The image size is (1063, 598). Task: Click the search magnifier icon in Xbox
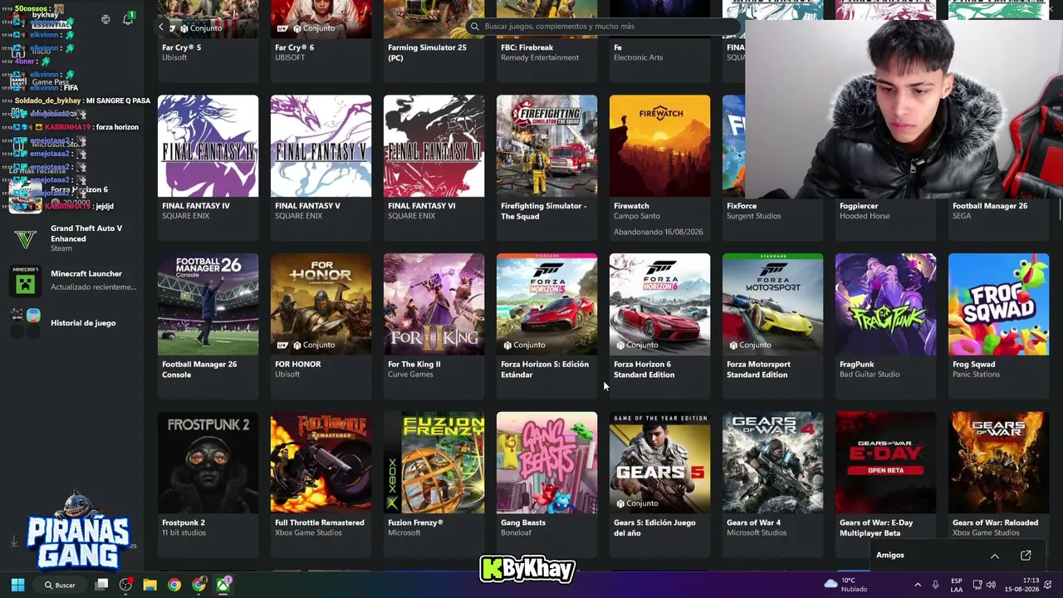pos(475,27)
